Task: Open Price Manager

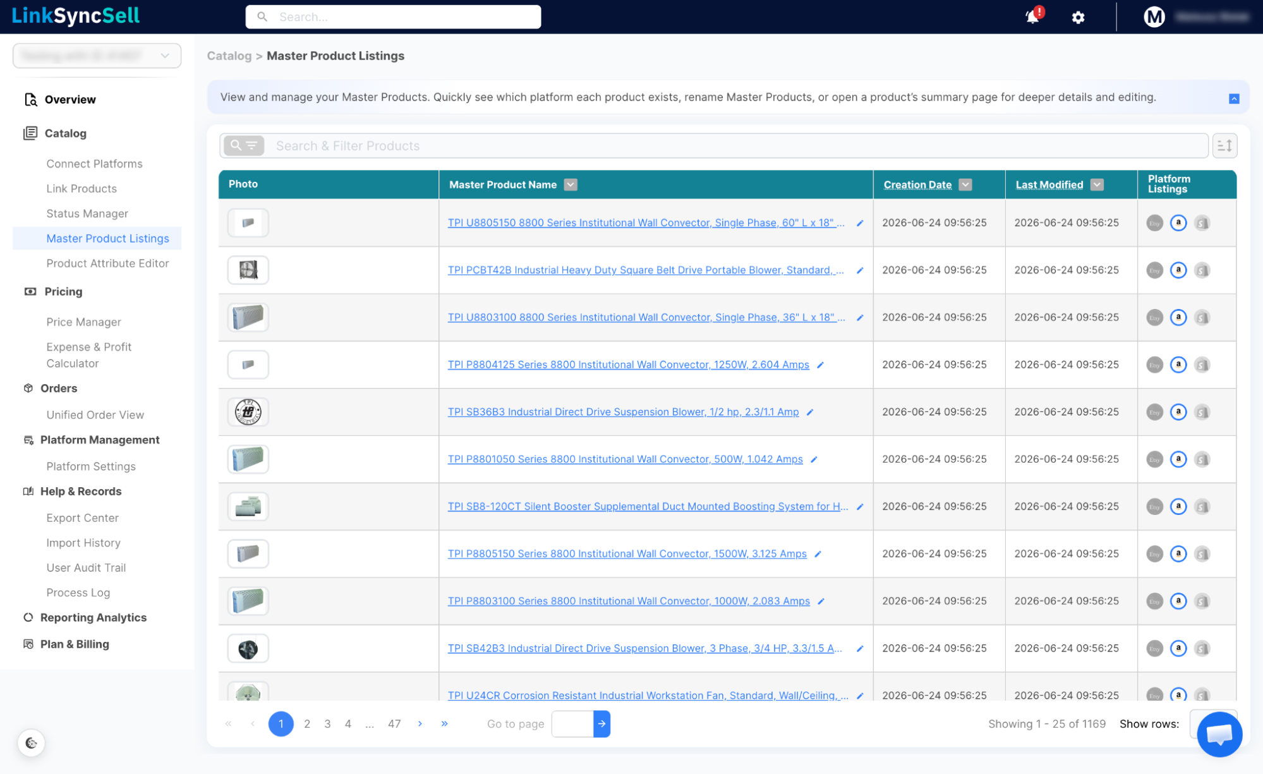Action: [83, 322]
